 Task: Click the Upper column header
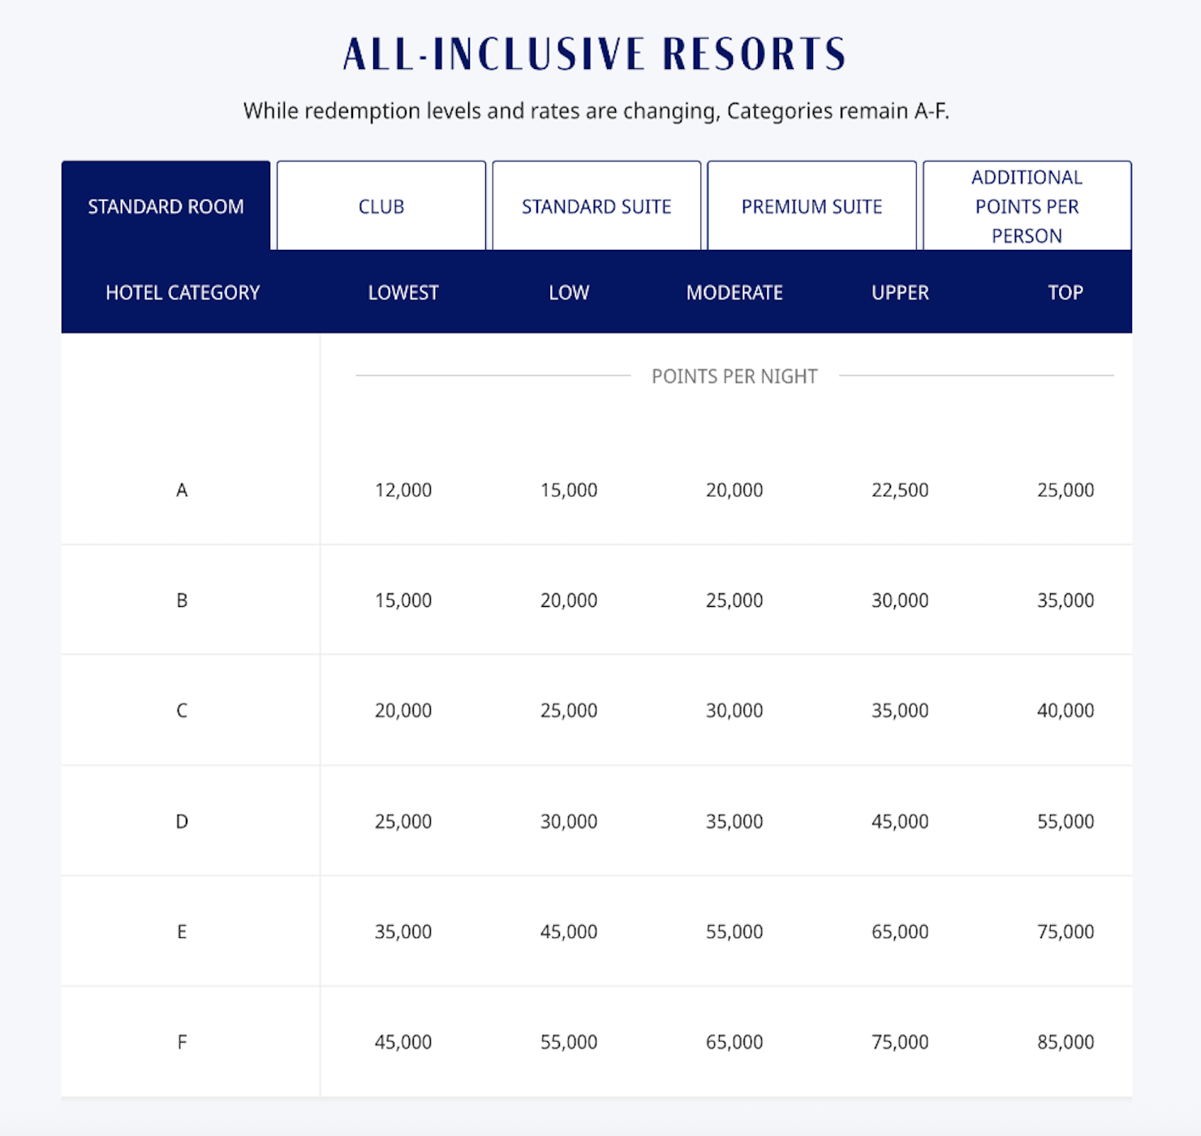[900, 293]
